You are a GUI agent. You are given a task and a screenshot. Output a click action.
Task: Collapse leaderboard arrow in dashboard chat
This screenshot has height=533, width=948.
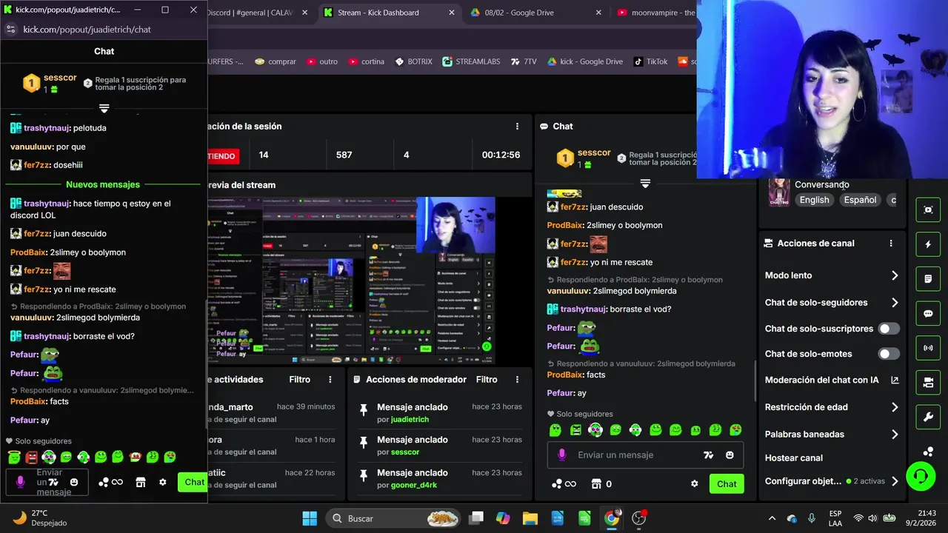645,183
